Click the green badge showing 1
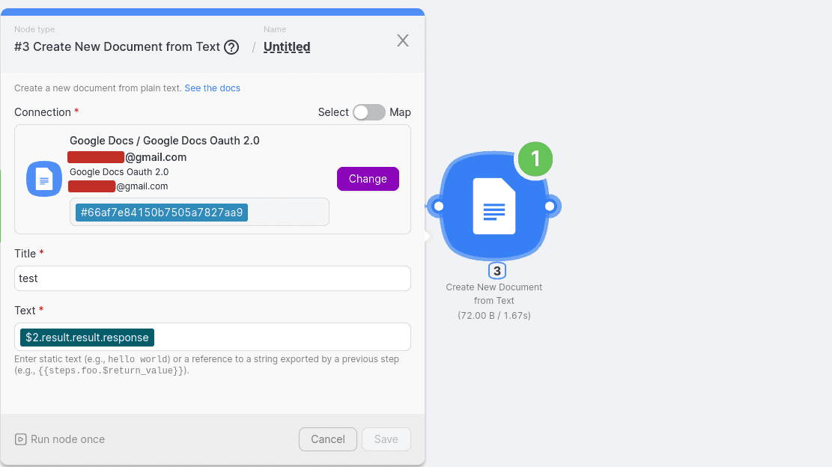Screen dimensions: 832x467 535,158
